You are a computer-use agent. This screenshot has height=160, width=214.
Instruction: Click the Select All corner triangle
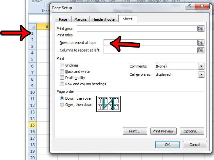tap(32, 27)
